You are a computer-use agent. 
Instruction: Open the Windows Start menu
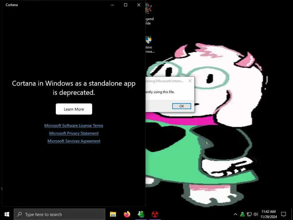(x=7, y=214)
